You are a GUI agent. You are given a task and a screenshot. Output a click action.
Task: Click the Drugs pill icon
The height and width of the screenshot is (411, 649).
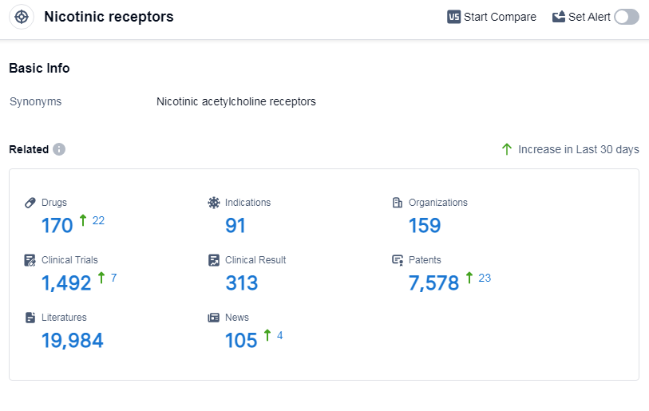coord(30,203)
